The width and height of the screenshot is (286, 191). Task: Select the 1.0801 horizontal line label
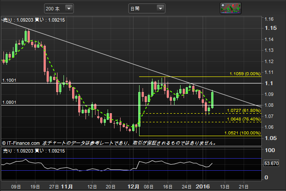[x=9, y=102]
